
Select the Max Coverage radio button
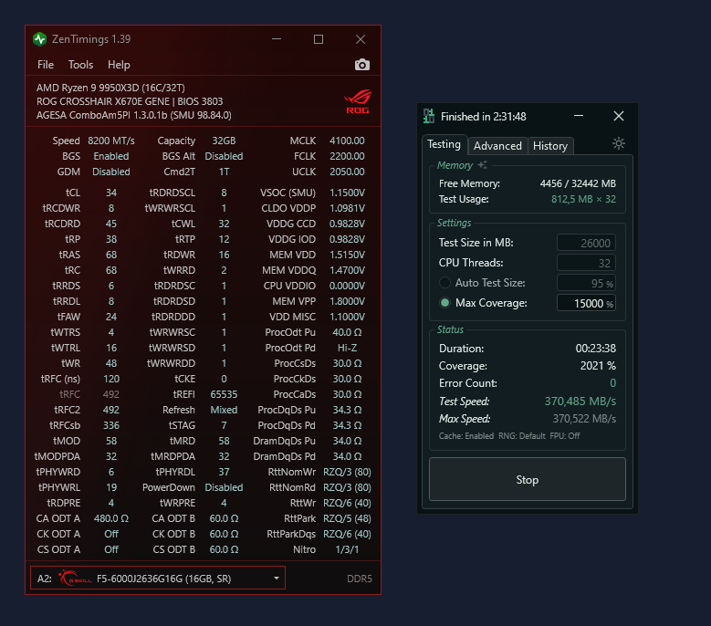point(444,303)
